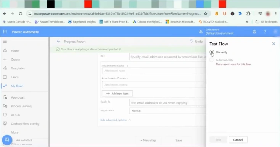Reload the page

point(20,14)
